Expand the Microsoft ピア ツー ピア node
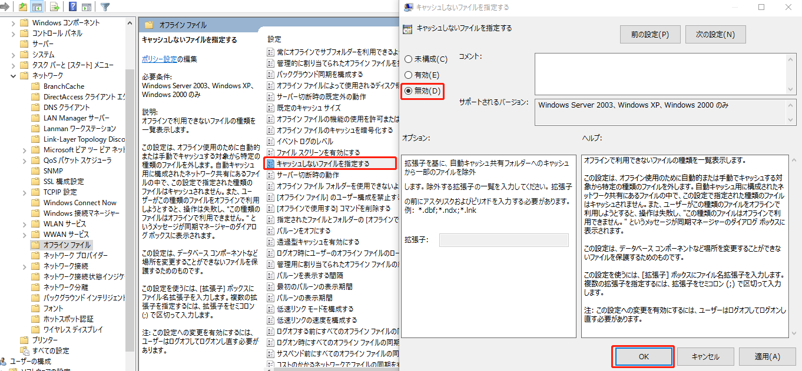Image resolution: width=802 pixels, height=371 pixels. click(25, 150)
